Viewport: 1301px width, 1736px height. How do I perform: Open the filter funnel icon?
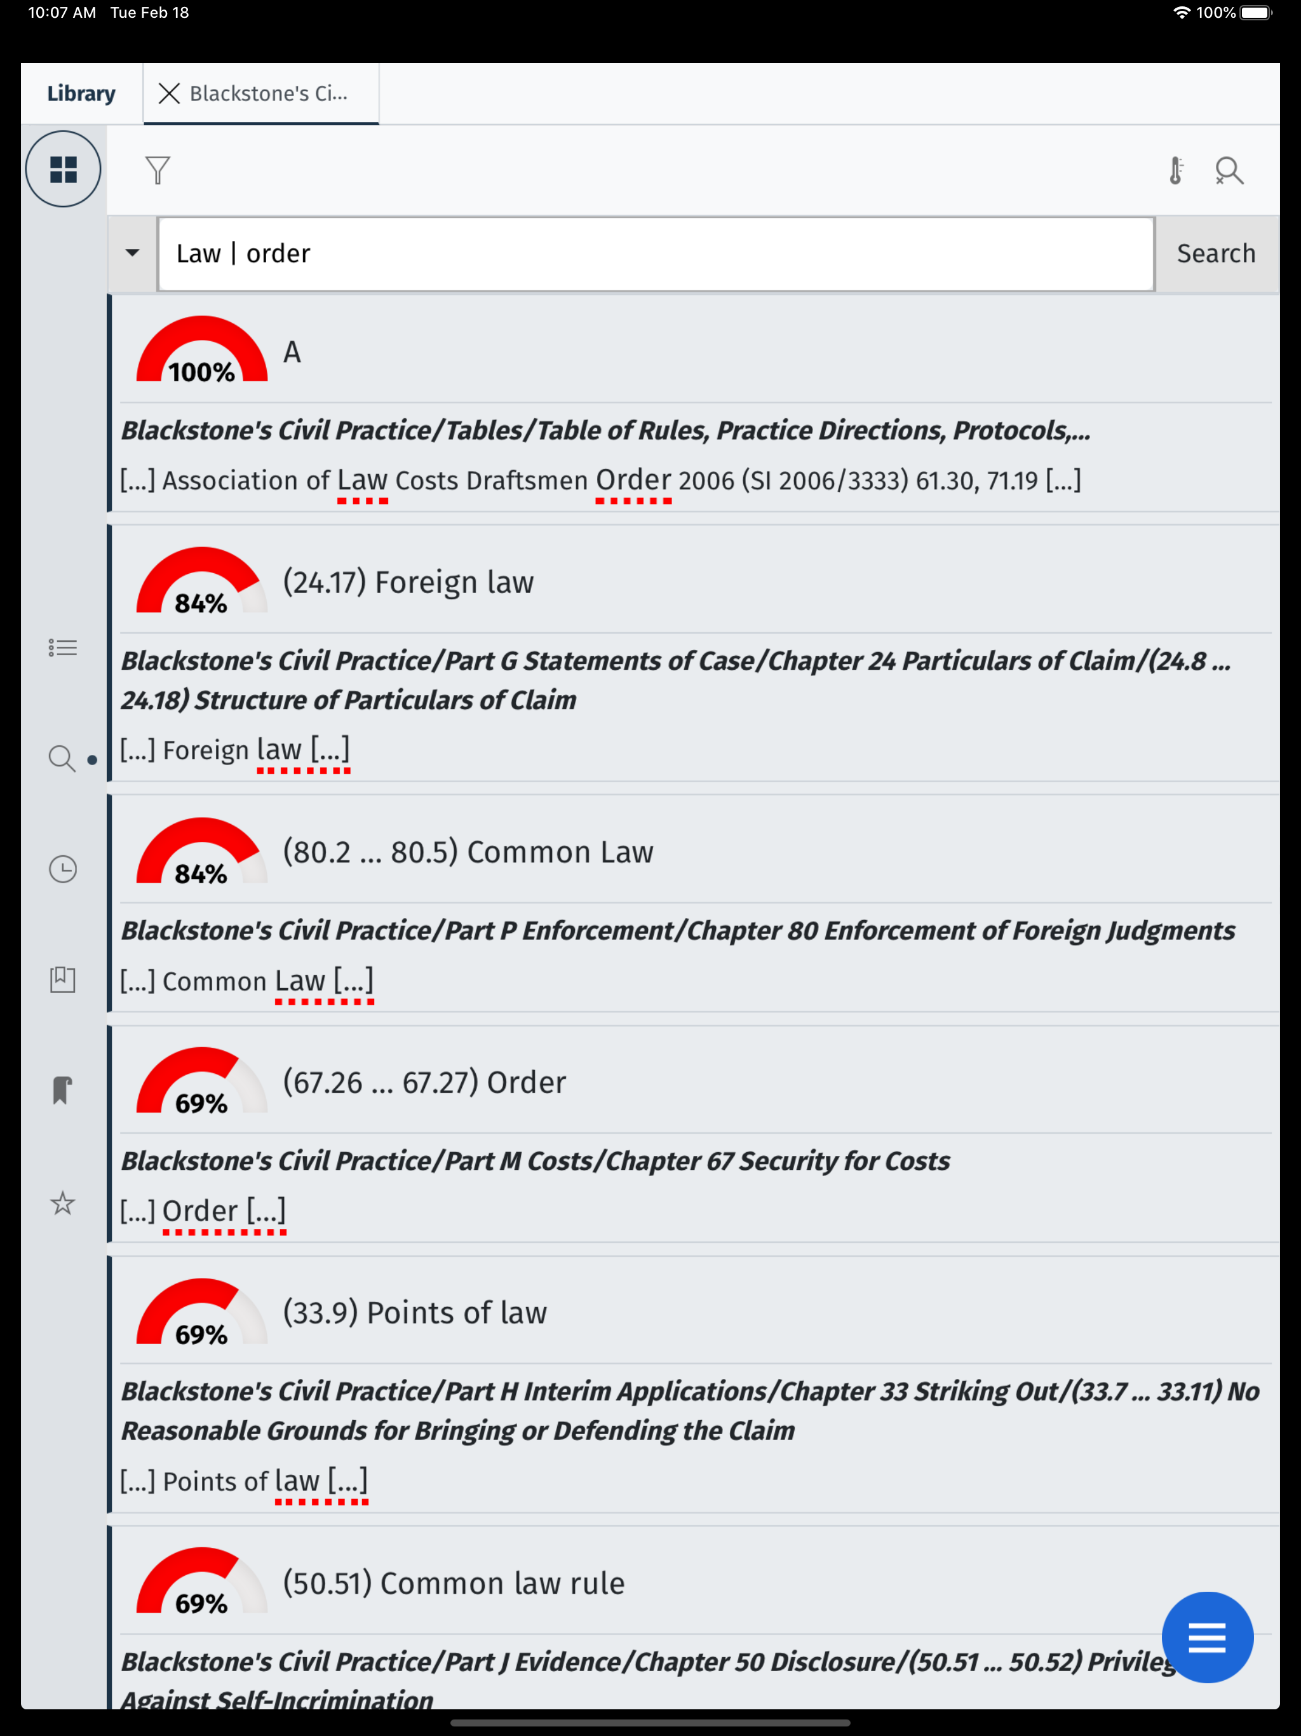click(x=158, y=170)
